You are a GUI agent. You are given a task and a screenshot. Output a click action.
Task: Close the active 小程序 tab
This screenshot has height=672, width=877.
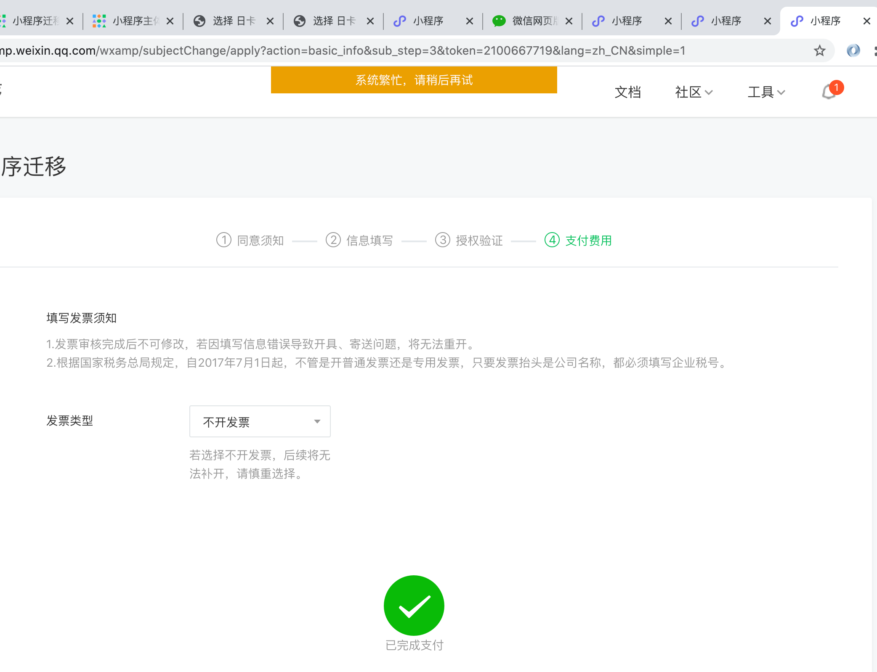(866, 21)
